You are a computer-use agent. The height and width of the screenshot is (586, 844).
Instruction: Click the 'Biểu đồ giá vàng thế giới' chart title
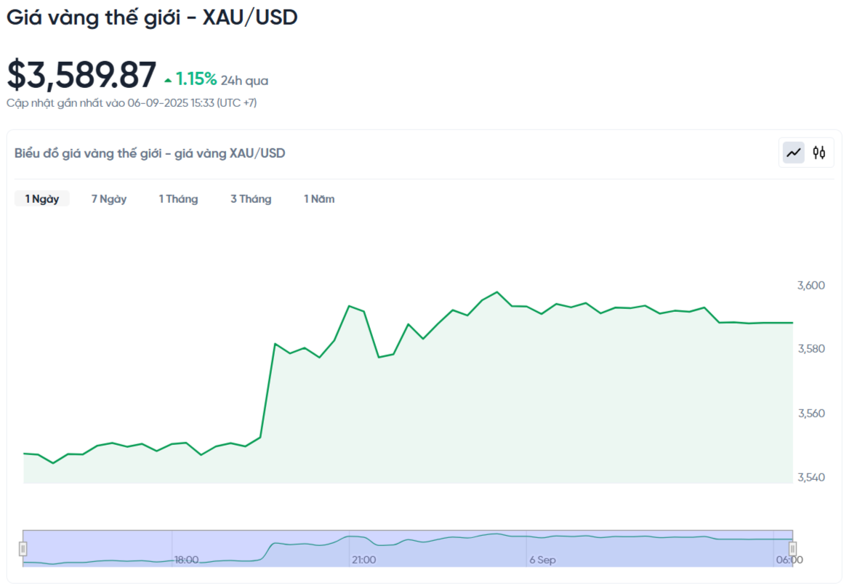(x=150, y=153)
